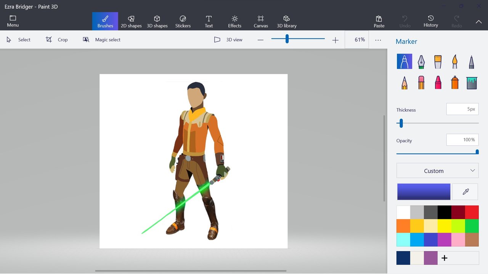Image resolution: width=488 pixels, height=274 pixels.
Task: Pick the gold color swatch
Action: click(417, 226)
